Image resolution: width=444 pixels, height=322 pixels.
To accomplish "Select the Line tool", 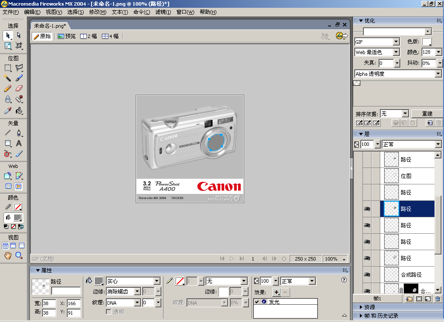I will pyautogui.click(x=8, y=132).
